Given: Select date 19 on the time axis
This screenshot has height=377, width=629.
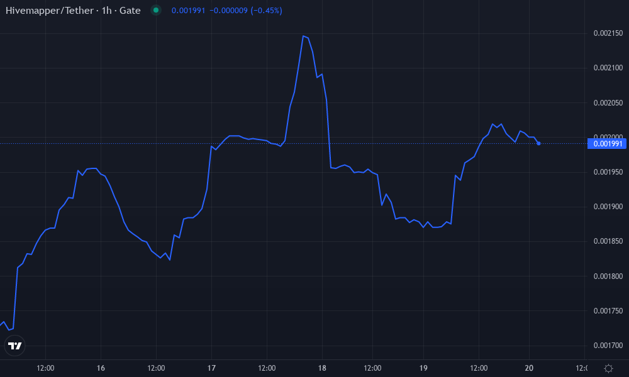Looking at the screenshot, I should pyautogui.click(x=423, y=368).
